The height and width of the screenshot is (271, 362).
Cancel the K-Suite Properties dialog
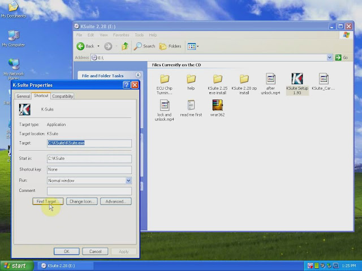coord(95,251)
